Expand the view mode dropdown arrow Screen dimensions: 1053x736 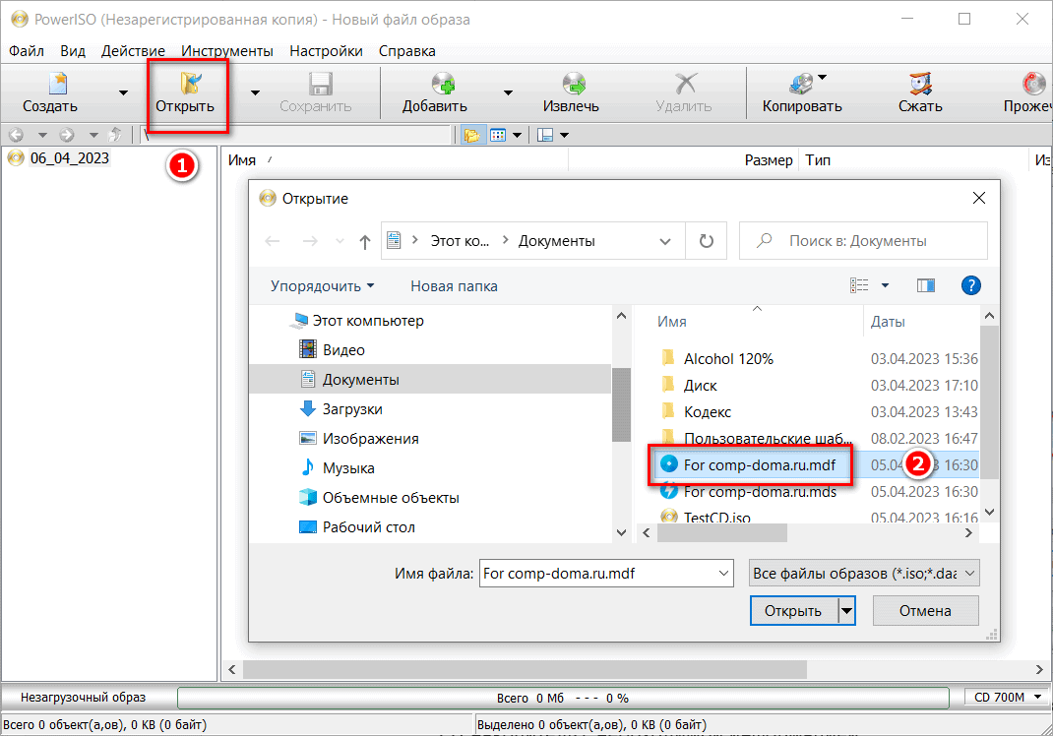[x=517, y=135]
